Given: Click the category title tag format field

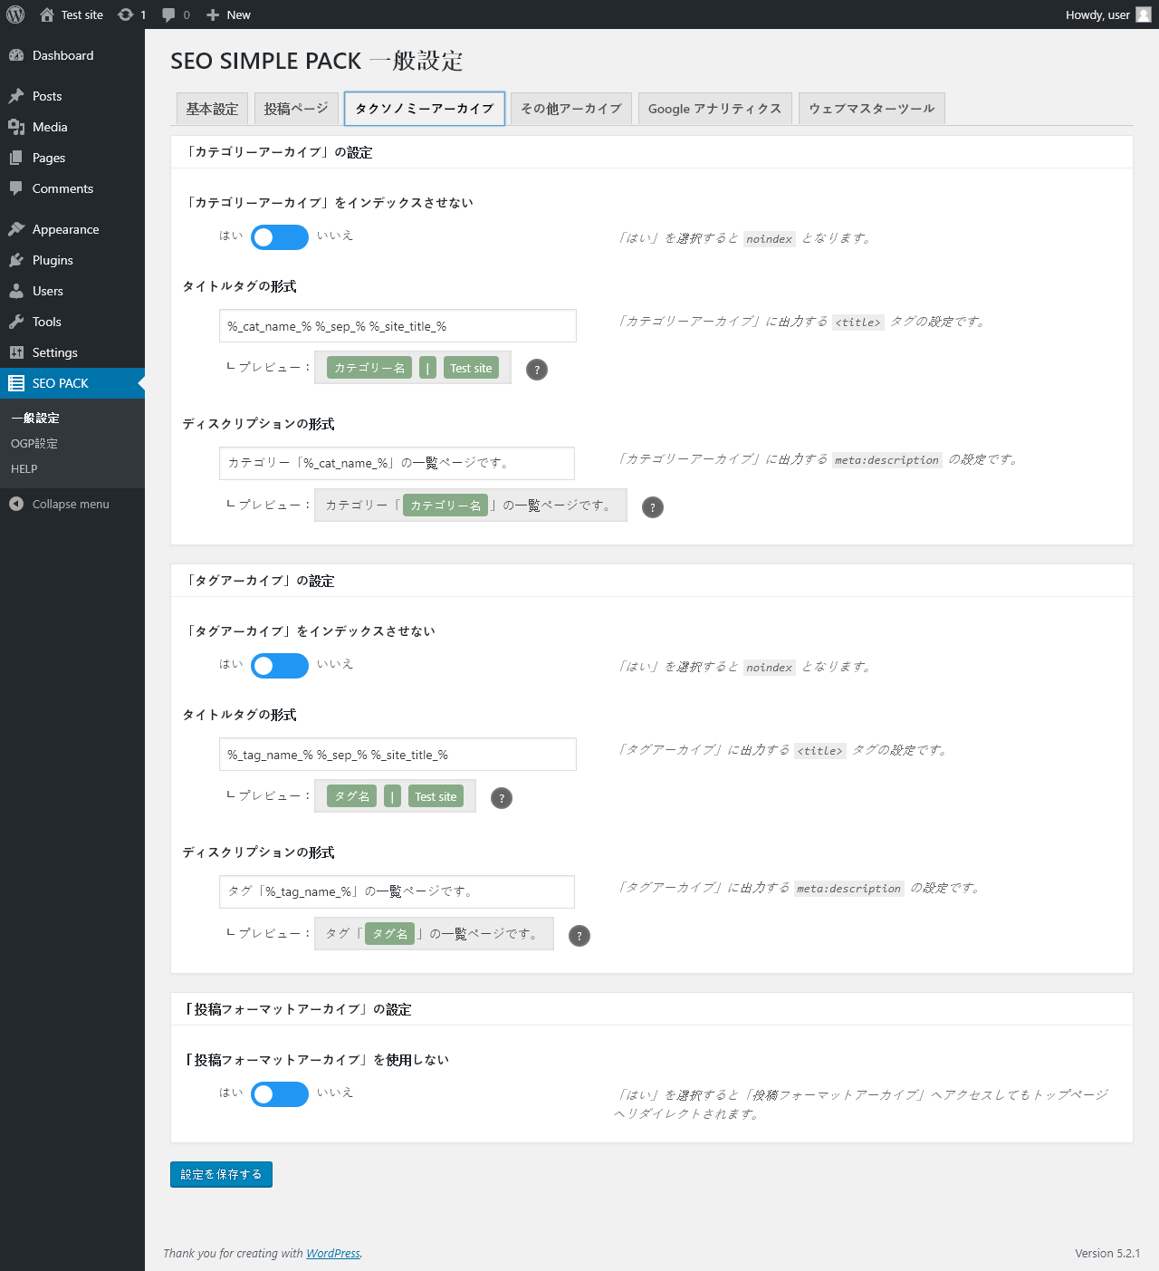Looking at the screenshot, I should (398, 326).
